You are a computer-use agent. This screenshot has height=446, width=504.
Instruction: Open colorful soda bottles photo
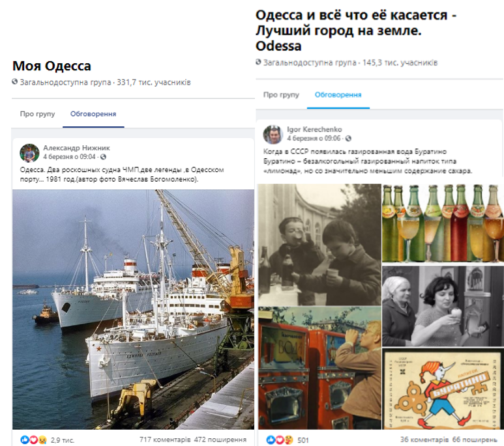coord(443,223)
